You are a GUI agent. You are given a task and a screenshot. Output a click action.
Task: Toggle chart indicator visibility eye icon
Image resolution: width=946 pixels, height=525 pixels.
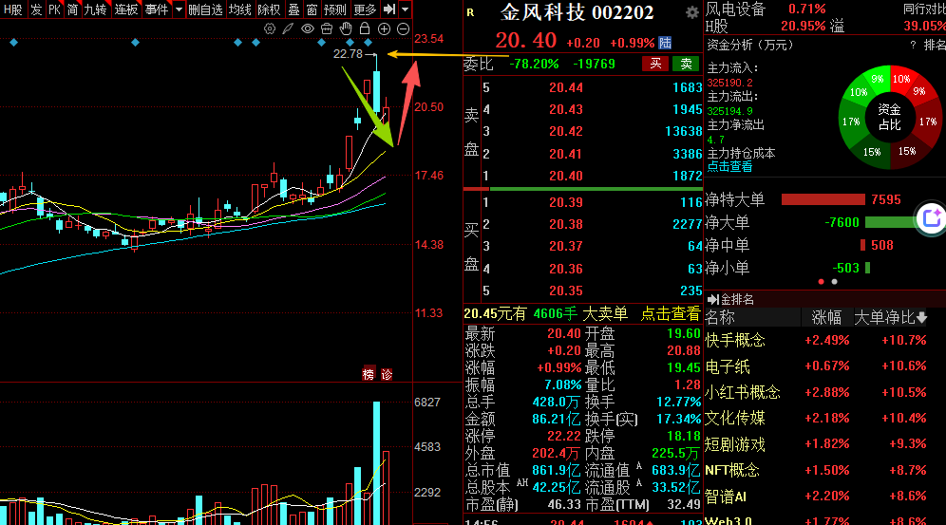click(308, 28)
